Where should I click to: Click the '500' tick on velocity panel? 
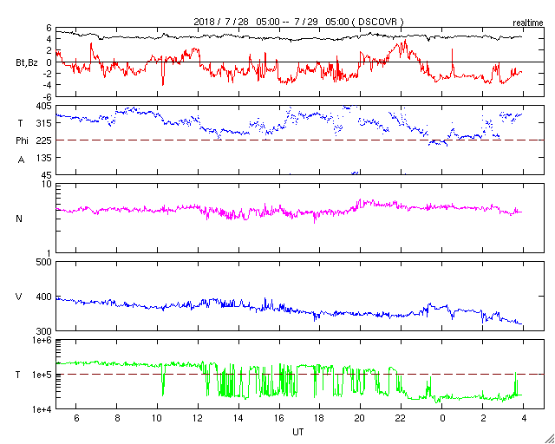tap(44, 263)
